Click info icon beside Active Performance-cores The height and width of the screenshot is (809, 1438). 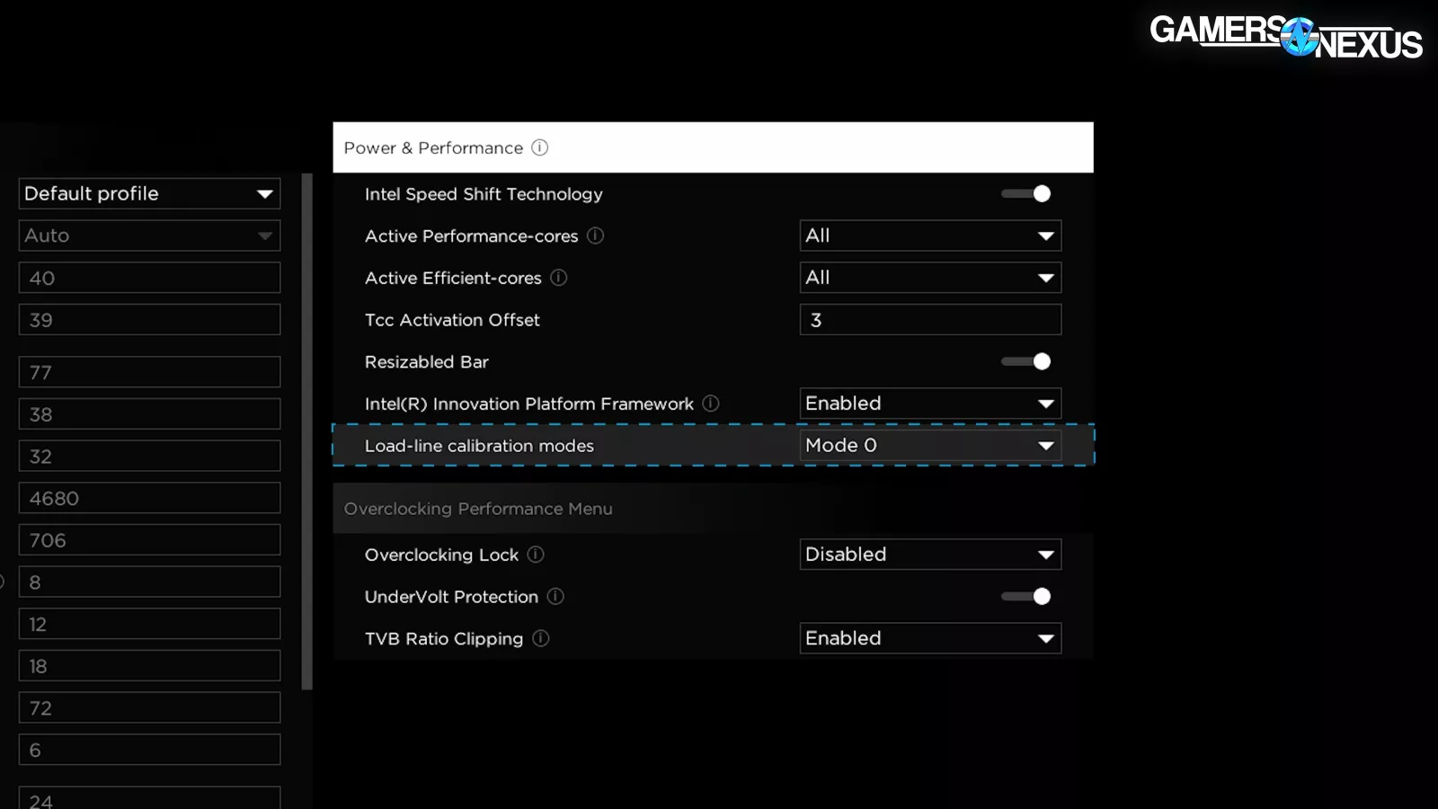coord(595,236)
